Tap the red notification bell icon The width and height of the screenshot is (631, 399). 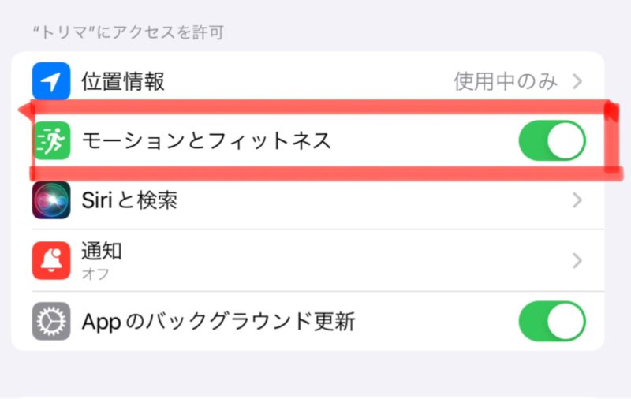point(51,260)
